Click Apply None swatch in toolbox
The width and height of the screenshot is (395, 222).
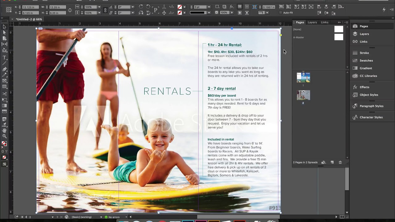[4, 157]
